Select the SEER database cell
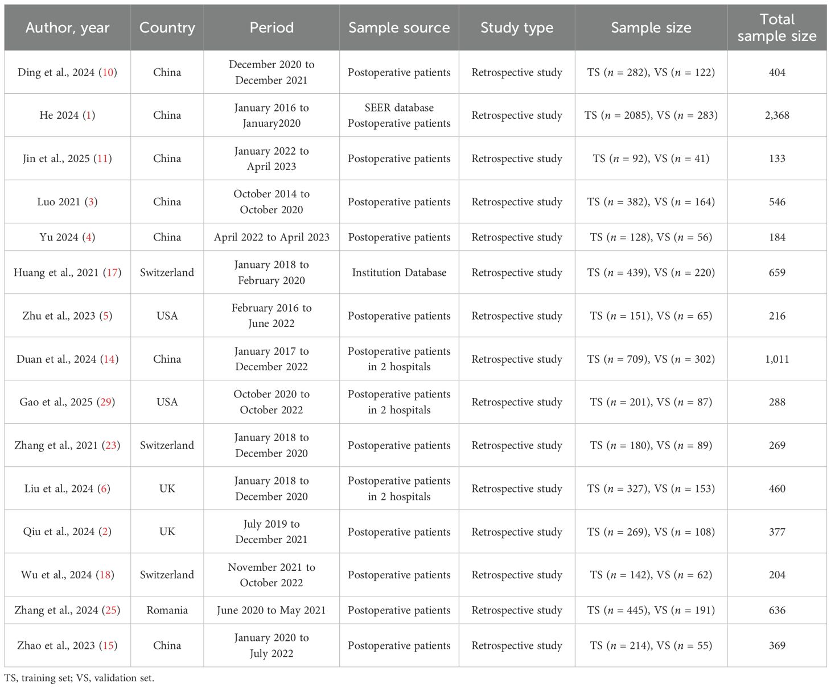Image resolution: width=831 pixels, height=688 pixels. [x=399, y=108]
